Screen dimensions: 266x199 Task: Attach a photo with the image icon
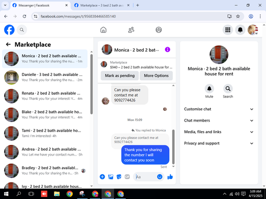[111, 177]
